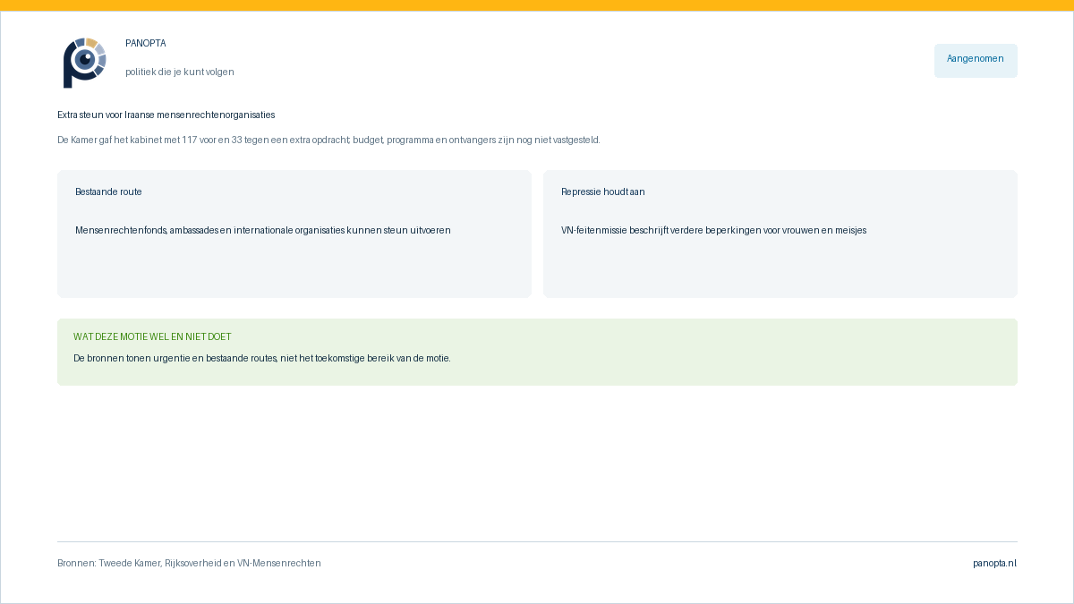Click the sentence 'De bronnen tonen urgentie'
Viewport: 1074px width, 604px height.
[x=262, y=358]
